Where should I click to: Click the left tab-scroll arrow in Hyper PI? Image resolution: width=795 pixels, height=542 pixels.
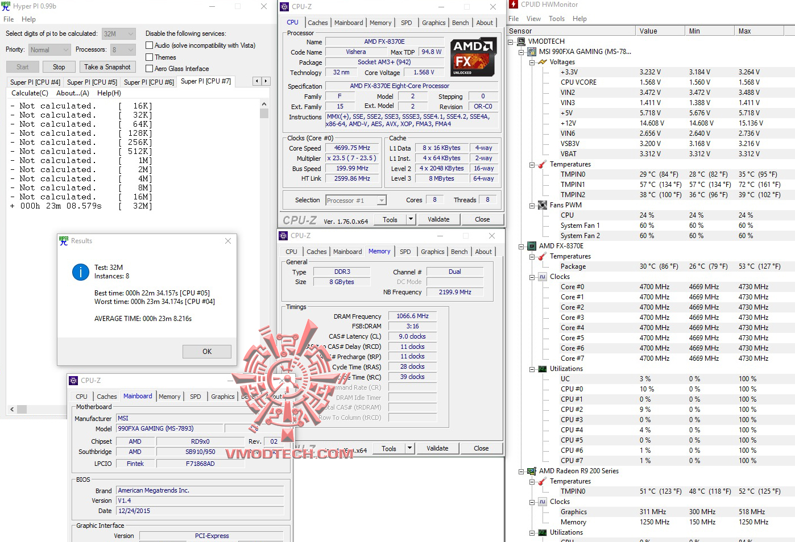[x=257, y=81]
